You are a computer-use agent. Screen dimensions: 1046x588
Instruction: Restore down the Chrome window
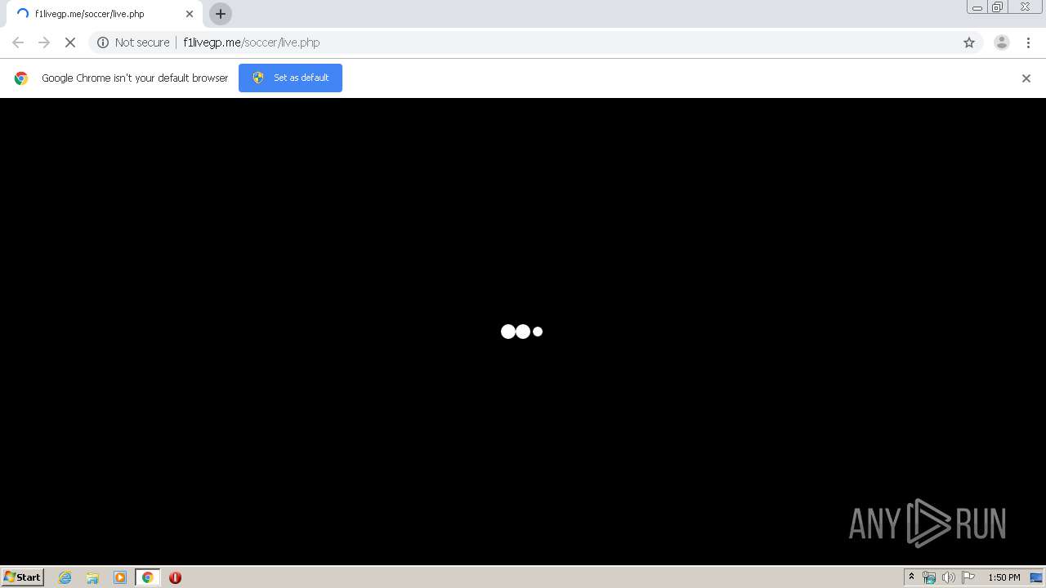pyautogui.click(x=998, y=7)
